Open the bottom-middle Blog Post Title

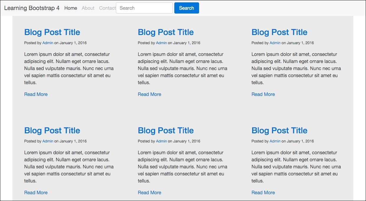point(165,130)
